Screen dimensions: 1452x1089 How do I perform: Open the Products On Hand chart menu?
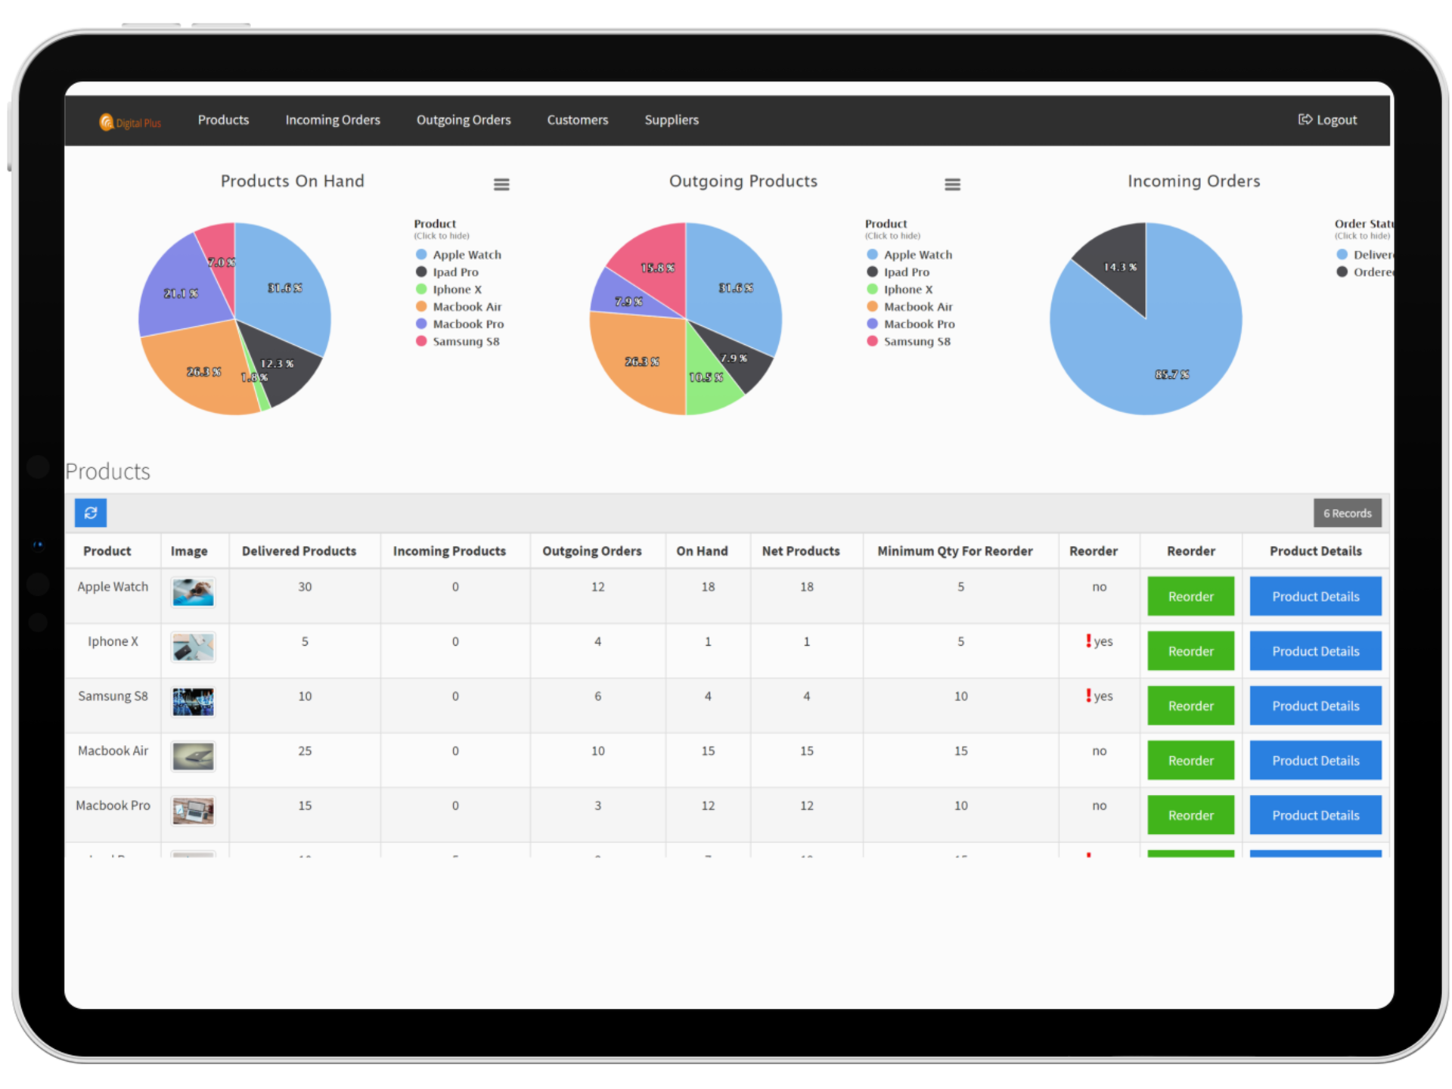tap(501, 184)
